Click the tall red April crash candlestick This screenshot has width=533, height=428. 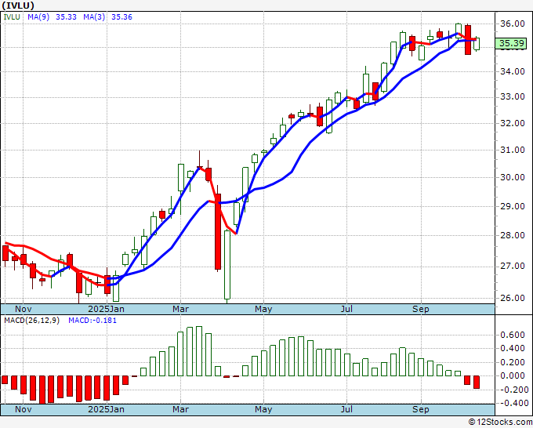[218, 231]
